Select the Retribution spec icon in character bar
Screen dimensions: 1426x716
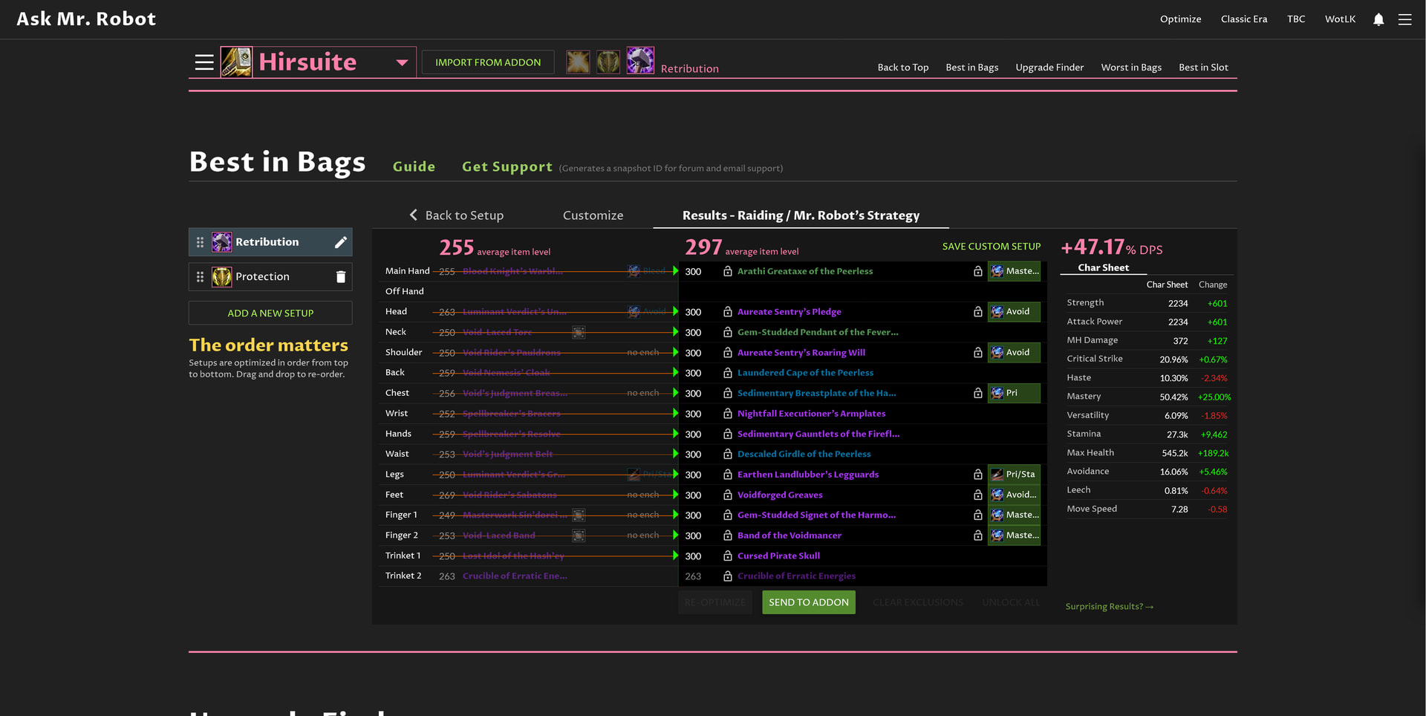coord(640,60)
